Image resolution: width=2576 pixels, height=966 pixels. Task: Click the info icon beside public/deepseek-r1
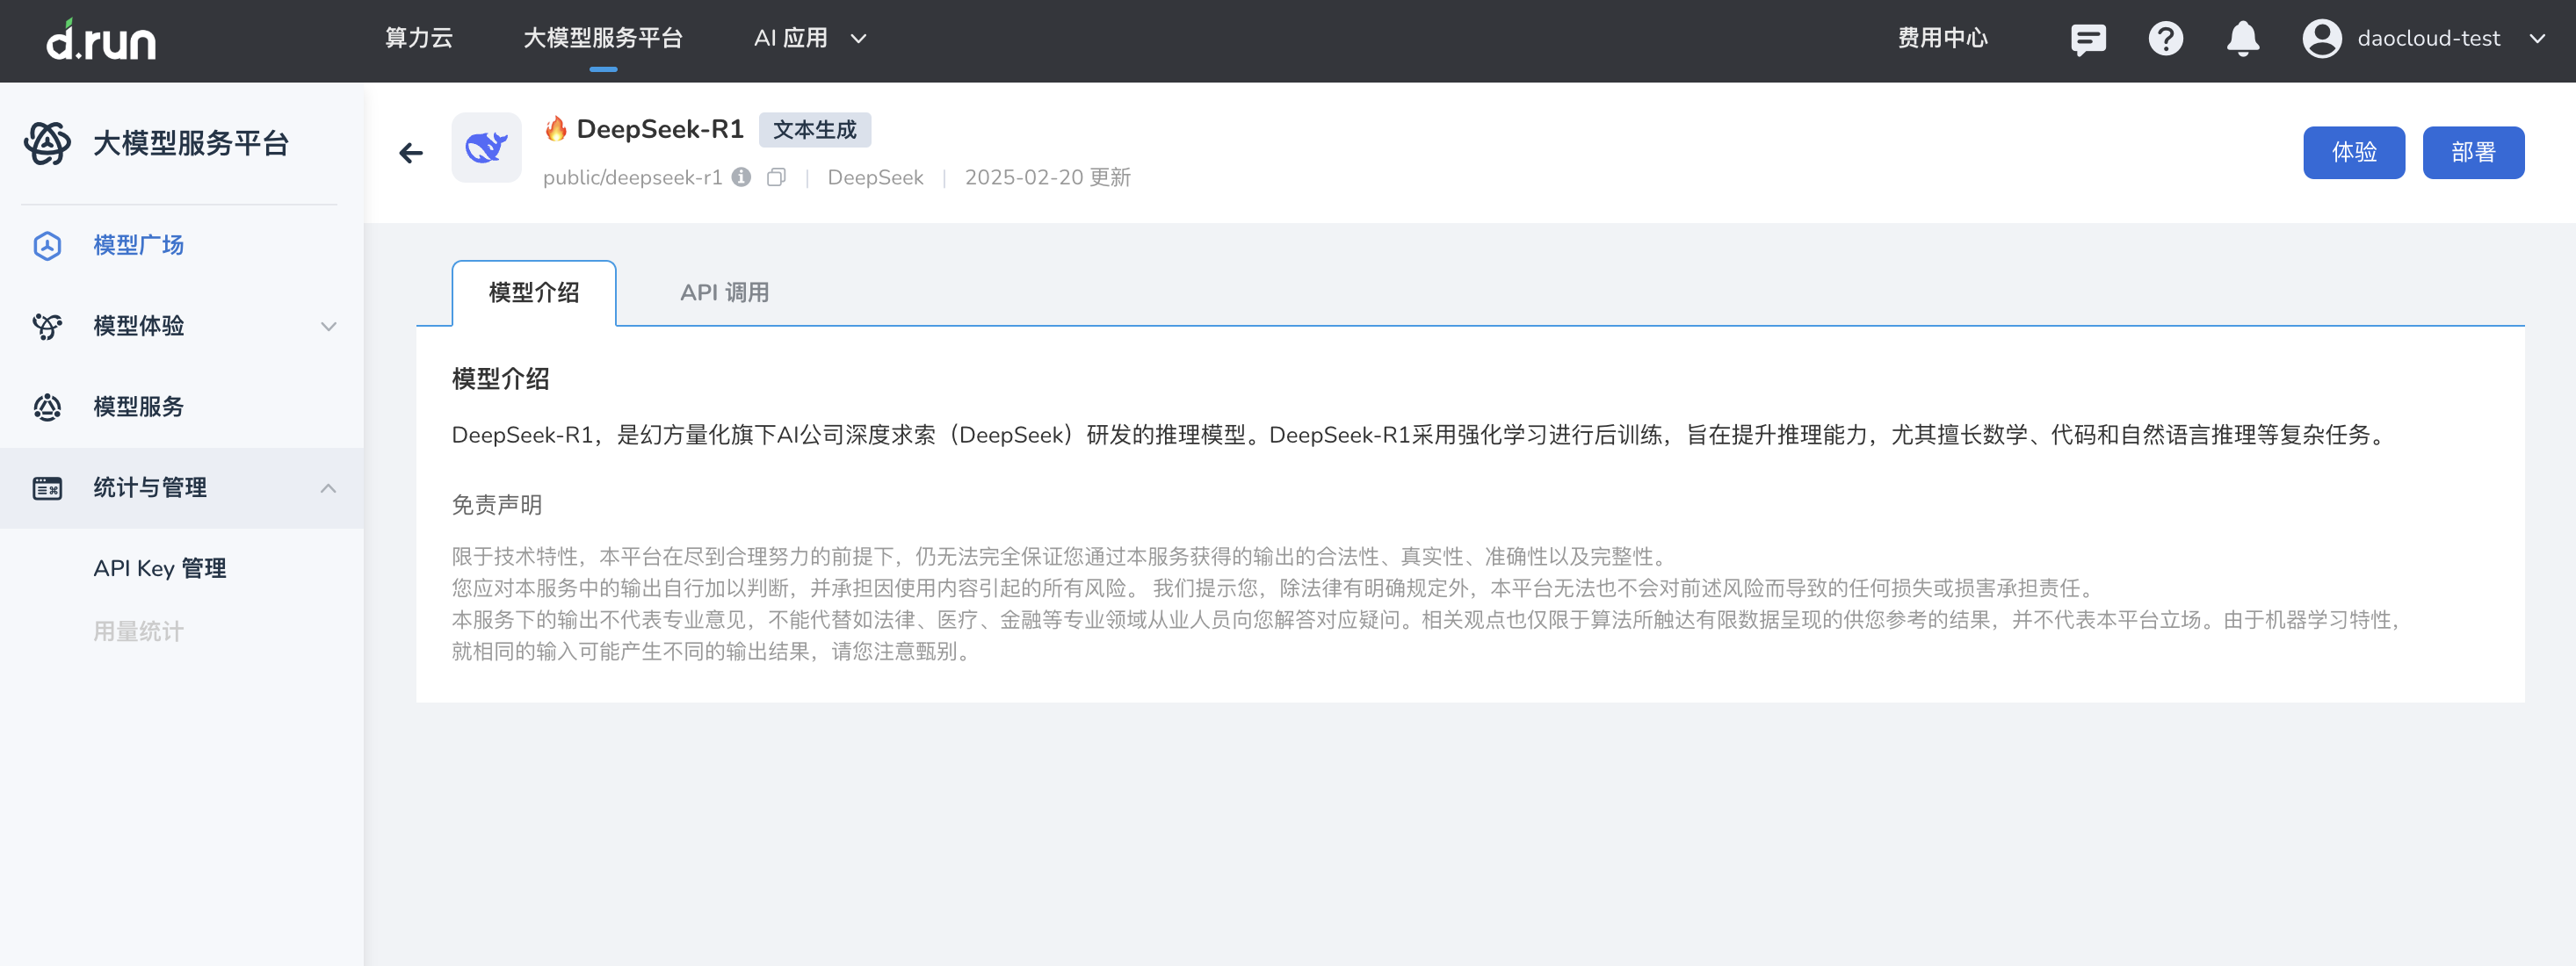tap(741, 177)
